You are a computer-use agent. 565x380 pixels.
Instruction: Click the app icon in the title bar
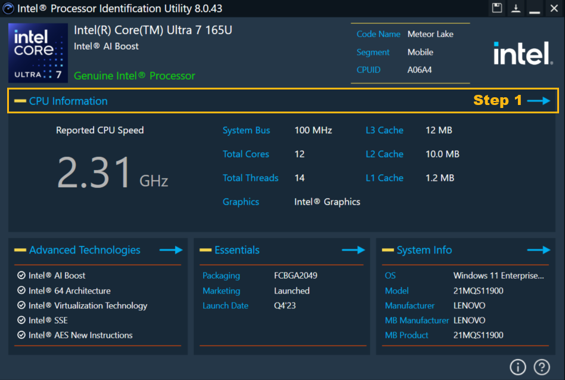[8, 8]
